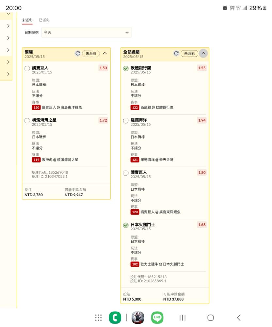The image size is (272, 327).
Task: Click the match text 西武獅 @ 軟體銀行鷹
Action: [157, 107]
